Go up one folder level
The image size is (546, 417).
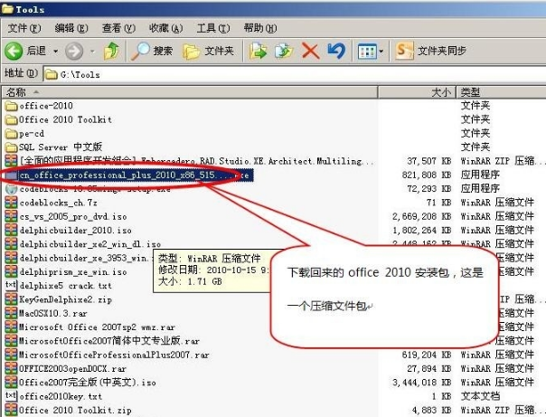pyautogui.click(x=111, y=51)
